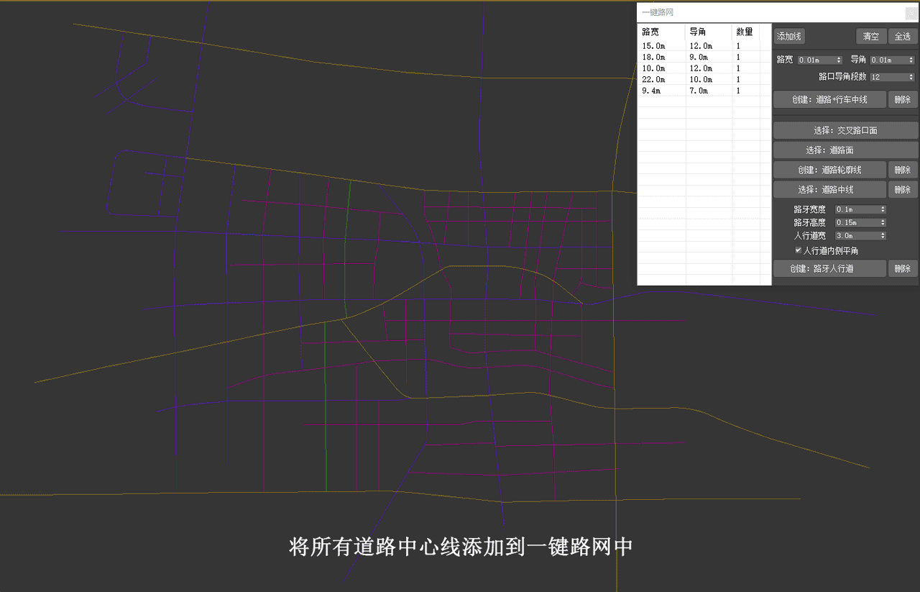Select the row with 路宽 22.0m
This screenshot has width=920, height=592.
[x=704, y=79]
